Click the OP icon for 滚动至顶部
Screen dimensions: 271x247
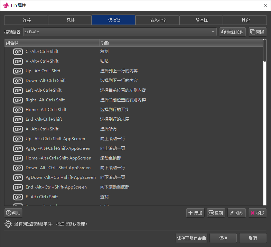click(x=18, y=158)
